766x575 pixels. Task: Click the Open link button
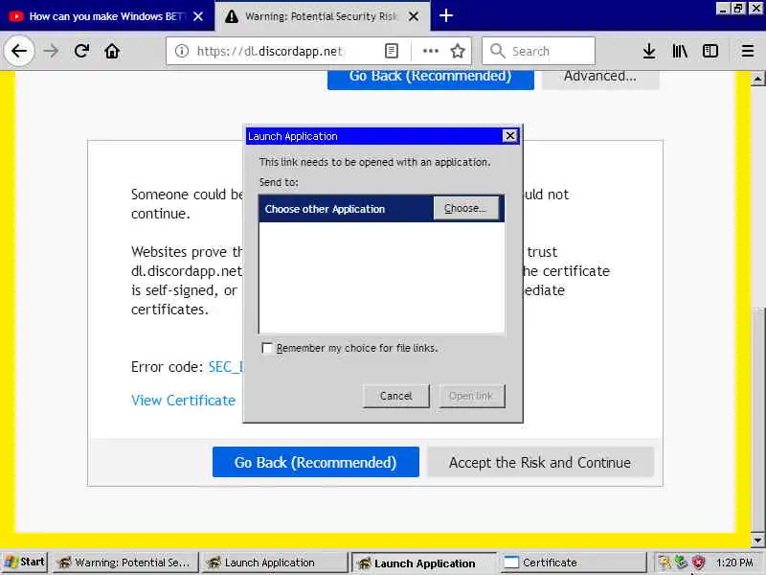click(471, 396)
